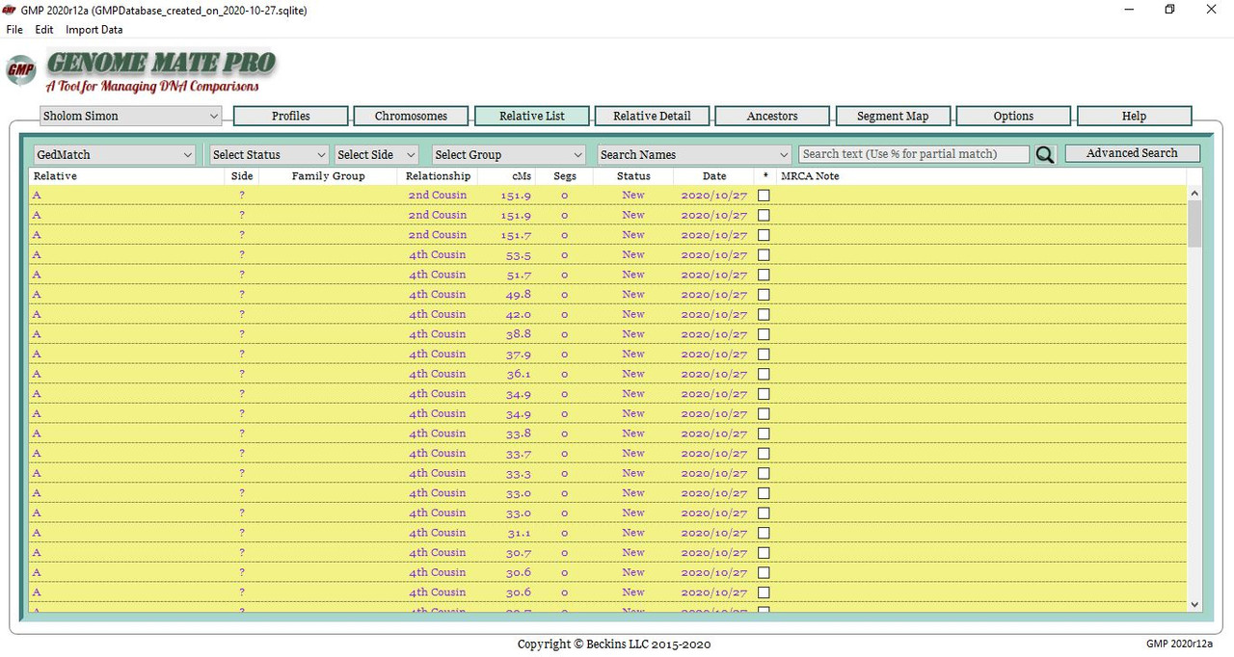
Task: Tick the checkbox for the 36.1 cMs row
Action: 764,374
